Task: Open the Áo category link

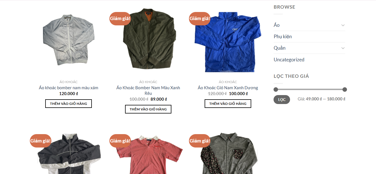Action: point(277,25)
